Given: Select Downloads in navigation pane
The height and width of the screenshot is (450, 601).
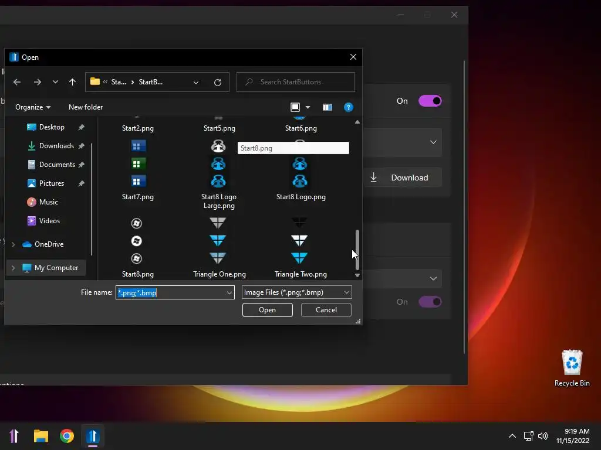Looking at the screenshot, I should tap(56, 146).
